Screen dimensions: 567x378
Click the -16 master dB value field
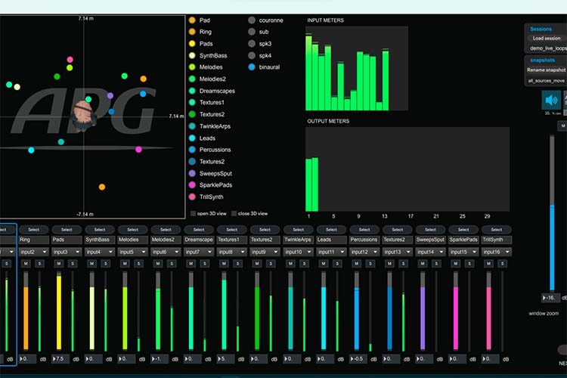point(550,298)
